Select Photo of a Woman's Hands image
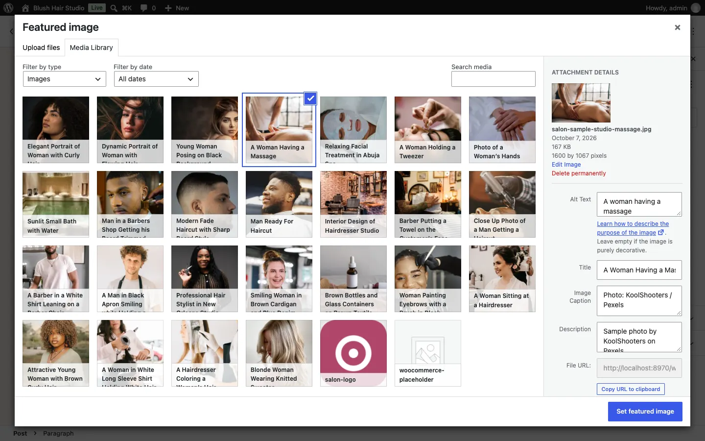The width and height of the screenshot is (705, 441). coord(502,130)
